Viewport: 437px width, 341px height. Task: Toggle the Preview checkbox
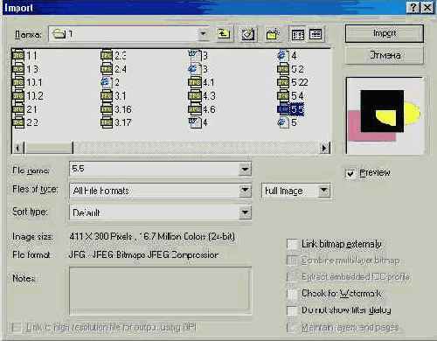pos(350,174)
